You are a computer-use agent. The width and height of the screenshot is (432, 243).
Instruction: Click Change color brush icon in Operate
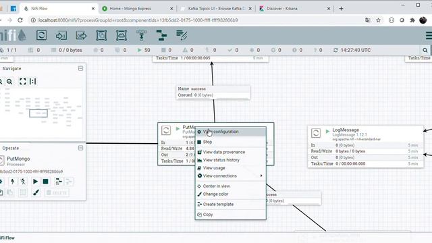pyautogui.click(x=36, y=192)
